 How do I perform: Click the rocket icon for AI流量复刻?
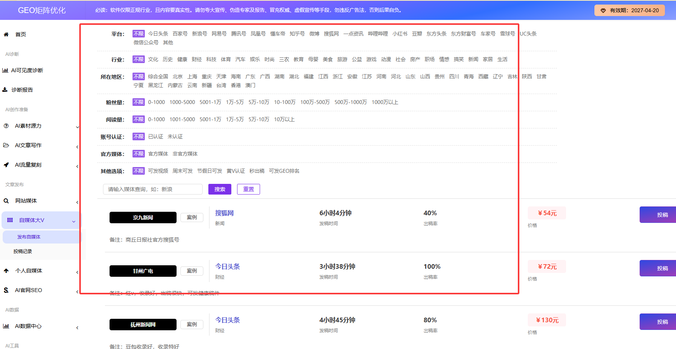pyautogui.click(x=6, y=165)
